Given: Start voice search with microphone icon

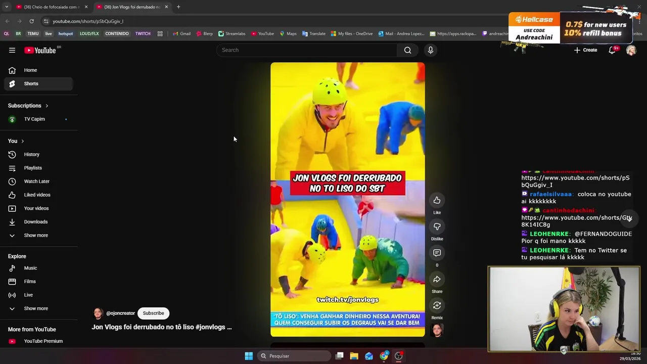Looking at the screenshot, I should point(431,50).
